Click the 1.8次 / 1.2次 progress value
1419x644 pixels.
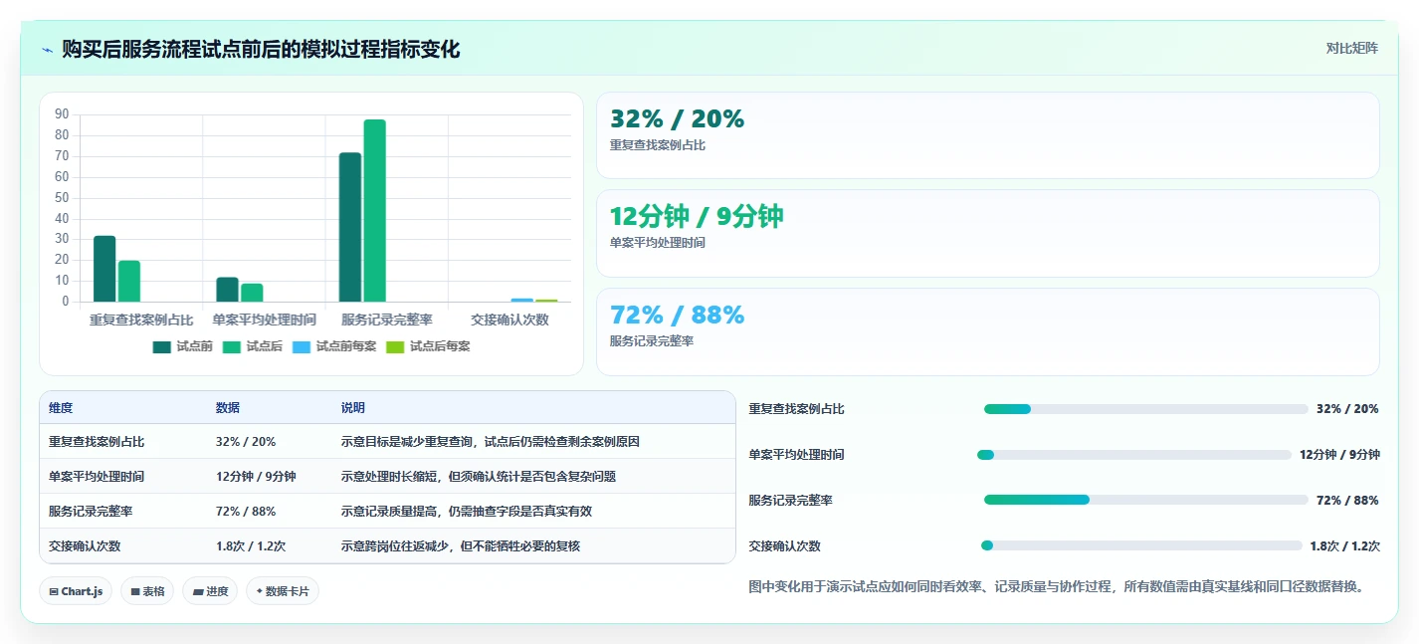[x=1344, y=545]
